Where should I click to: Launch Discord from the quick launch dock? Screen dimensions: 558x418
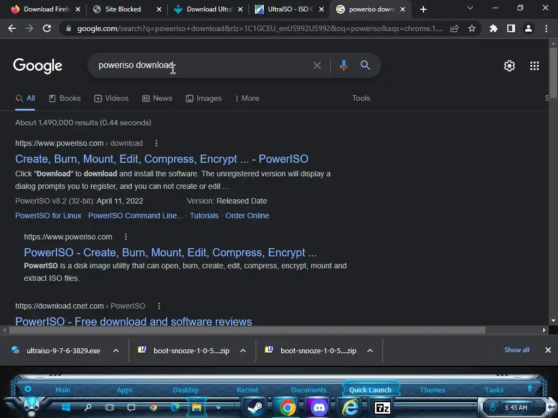point(319,407)
